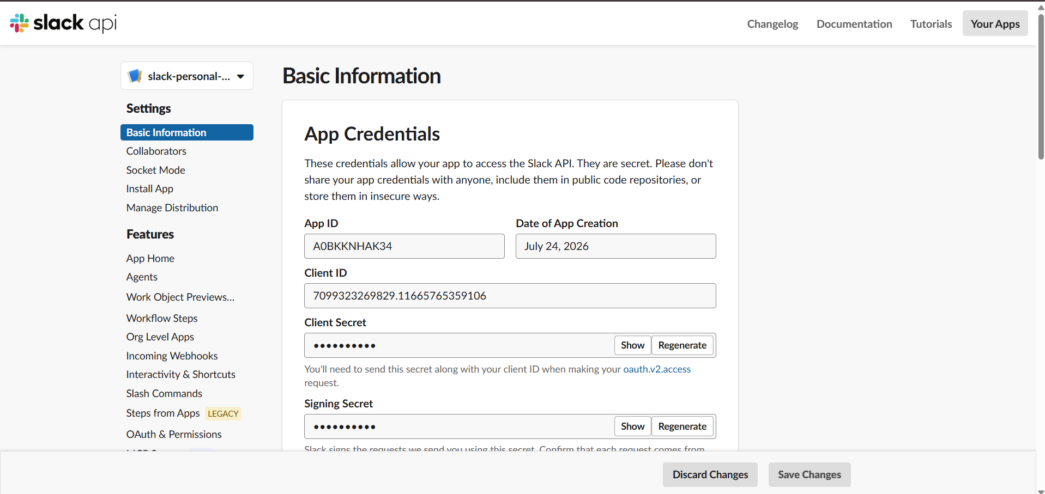Screen dimensions: 1045x494
Task: Click the Features sidebar heading
Action: [150, 234]
